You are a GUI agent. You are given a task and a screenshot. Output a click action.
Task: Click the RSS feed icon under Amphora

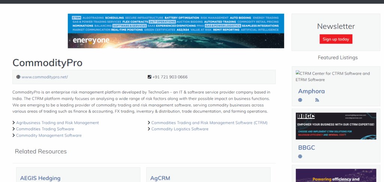[x=317, y=100]
